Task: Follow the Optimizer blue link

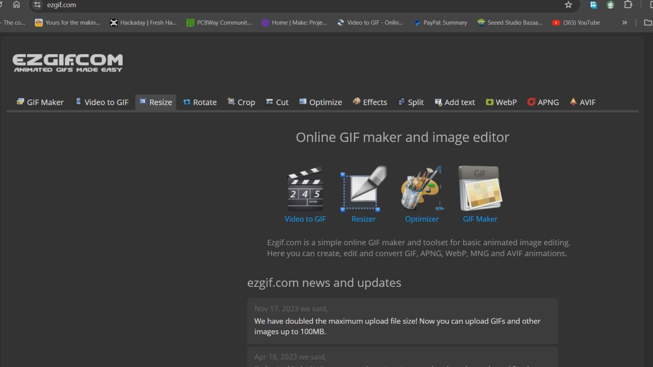Action: 422,219
